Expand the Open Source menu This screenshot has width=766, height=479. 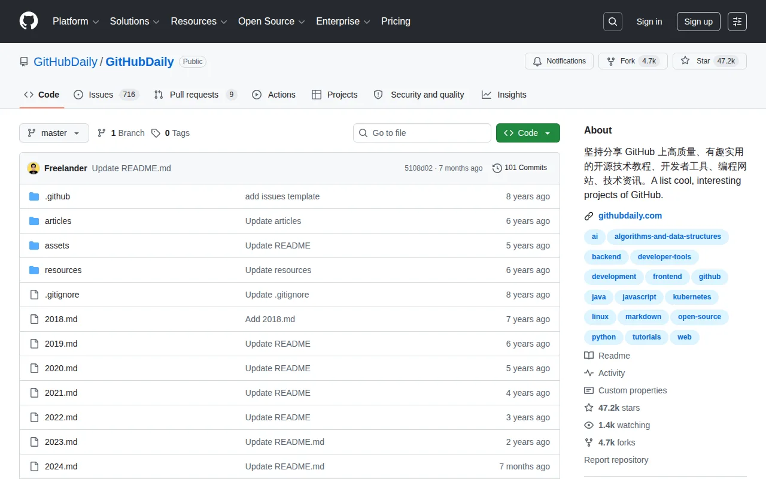tap(272, 22)
